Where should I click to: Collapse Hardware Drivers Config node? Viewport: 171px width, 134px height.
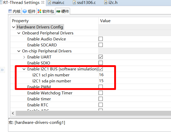coord(14,27)
